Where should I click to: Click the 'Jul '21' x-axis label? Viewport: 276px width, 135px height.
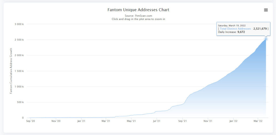tap(157, 121)
